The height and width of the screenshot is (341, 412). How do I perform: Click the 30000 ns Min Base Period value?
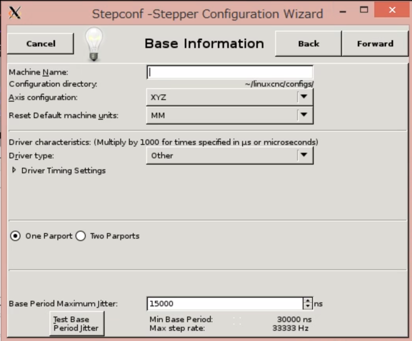pyautogui.click(x=294, y=319)
